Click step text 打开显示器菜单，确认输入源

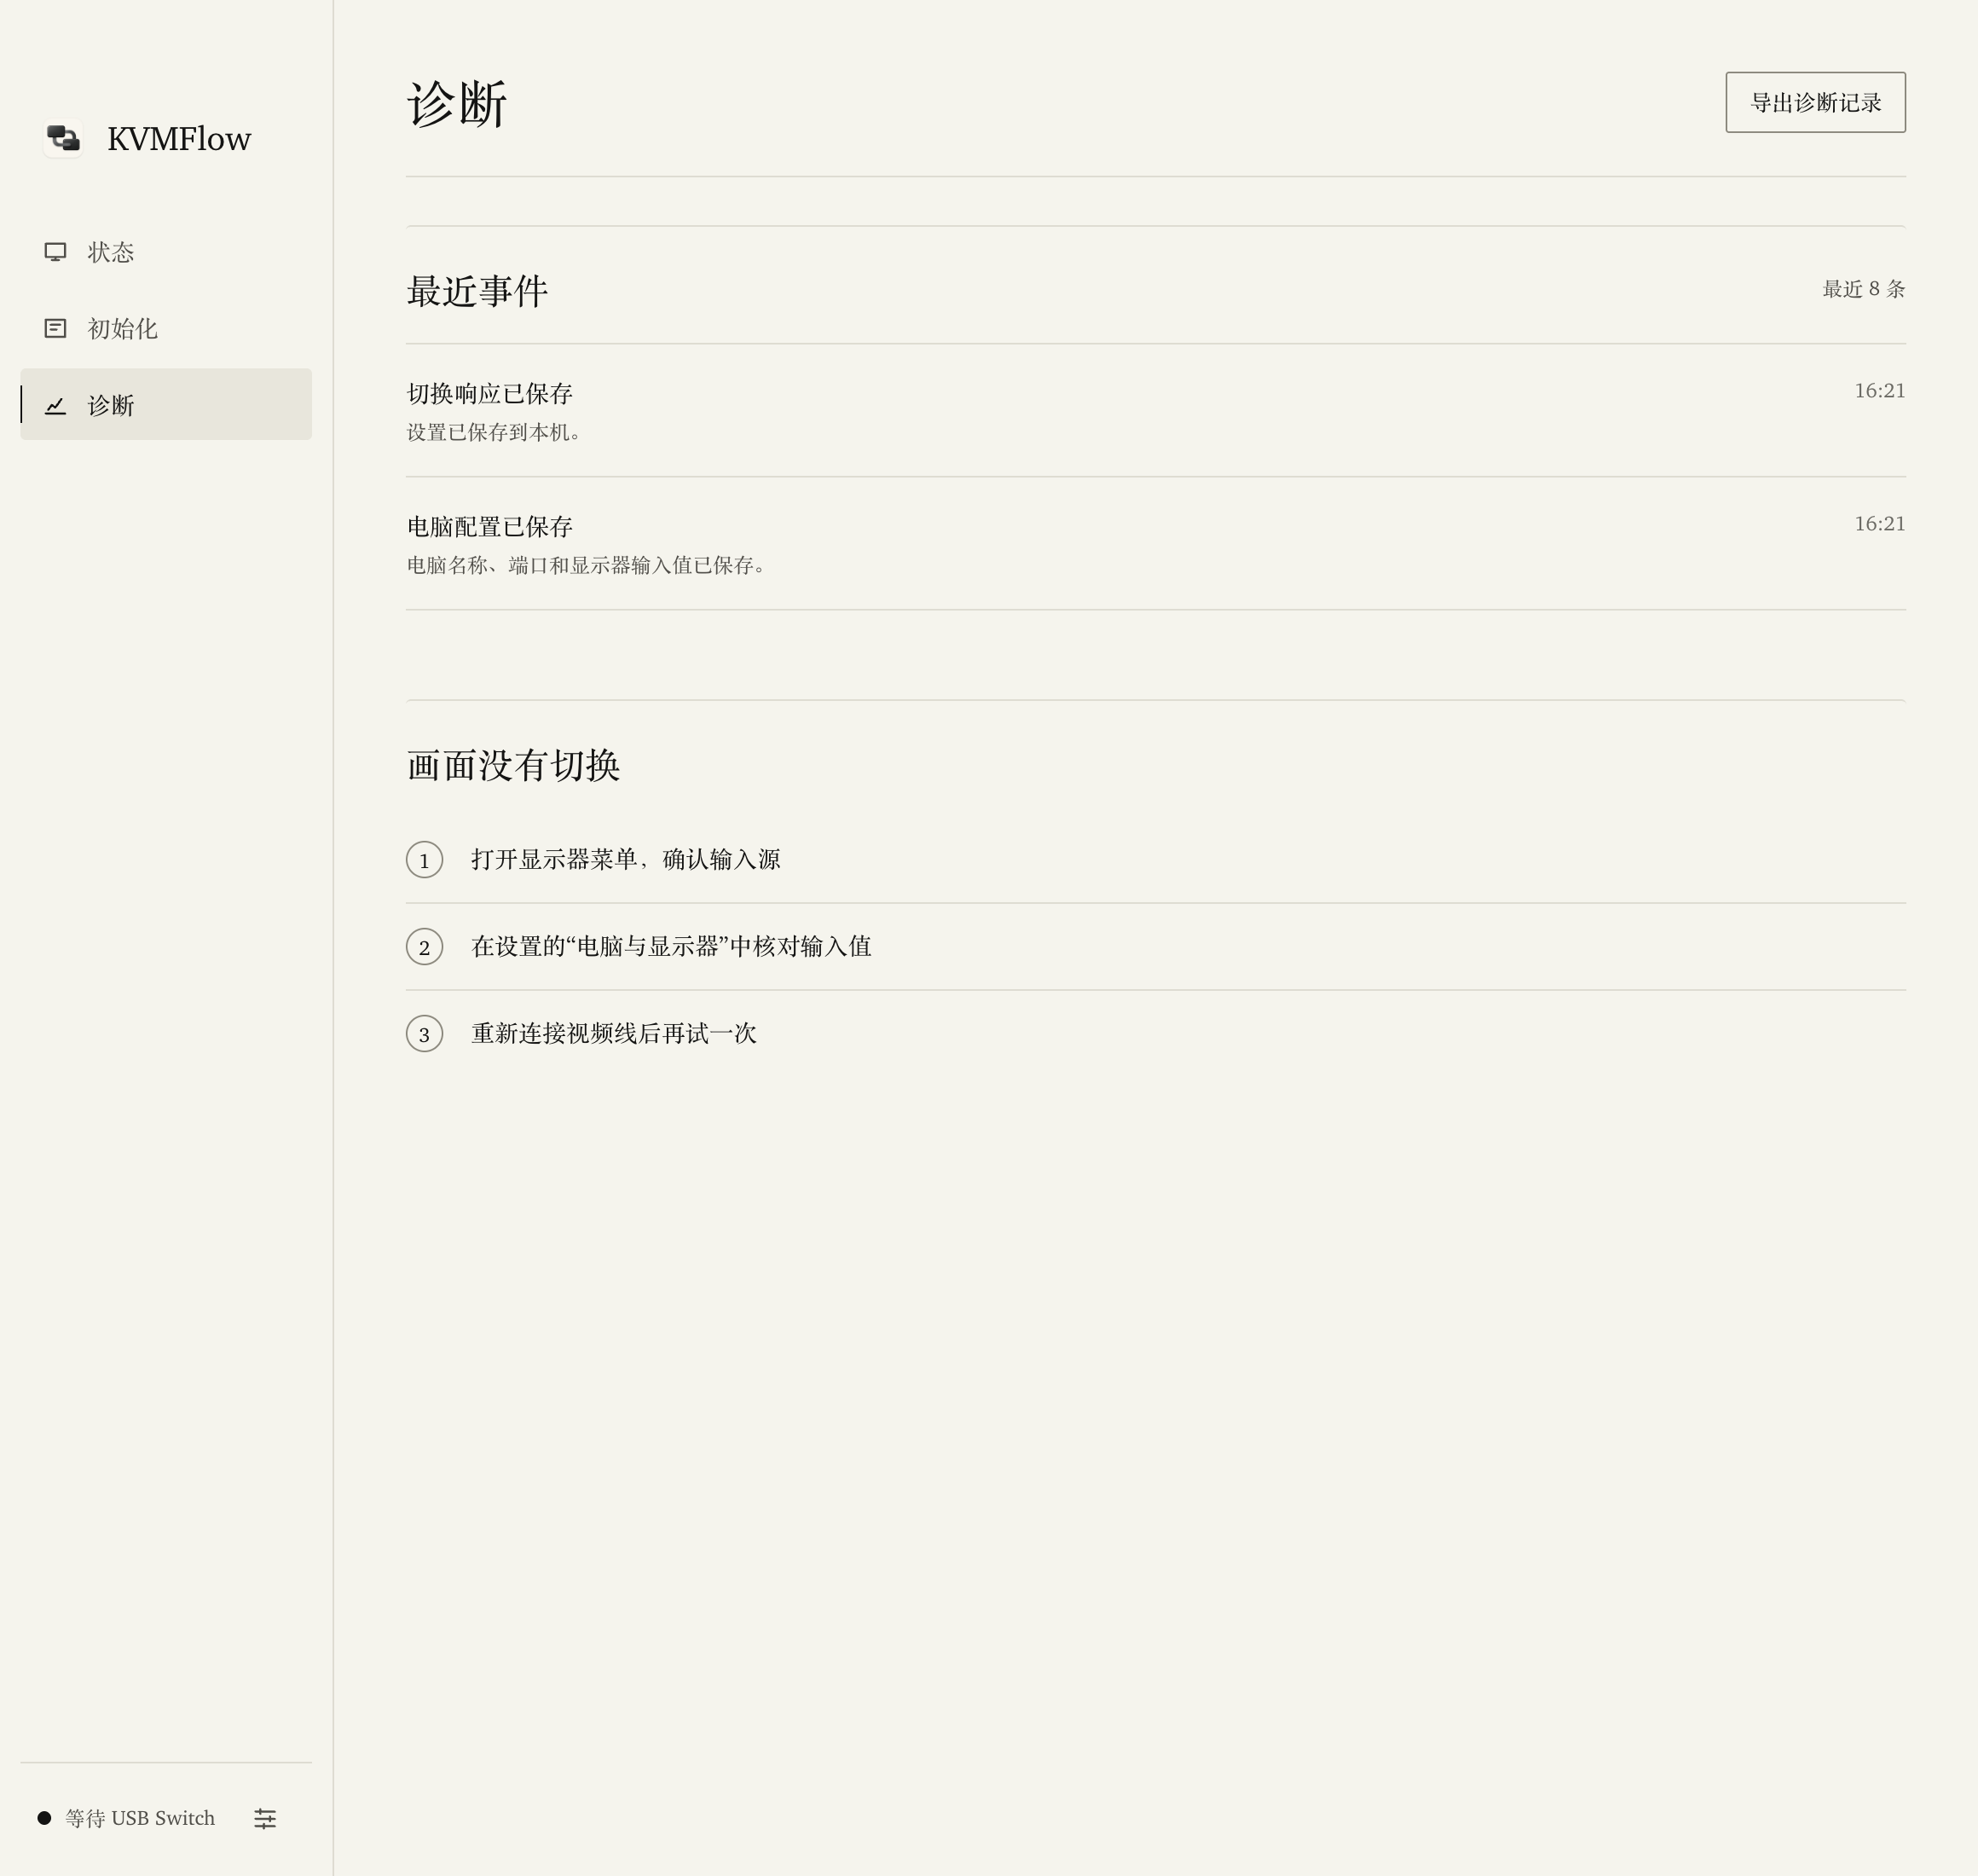click(626, 859)
